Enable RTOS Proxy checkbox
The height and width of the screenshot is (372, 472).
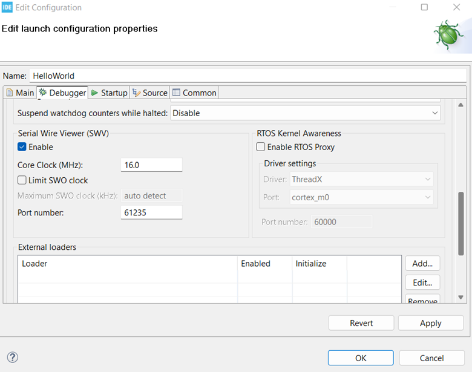pos(261,147)
